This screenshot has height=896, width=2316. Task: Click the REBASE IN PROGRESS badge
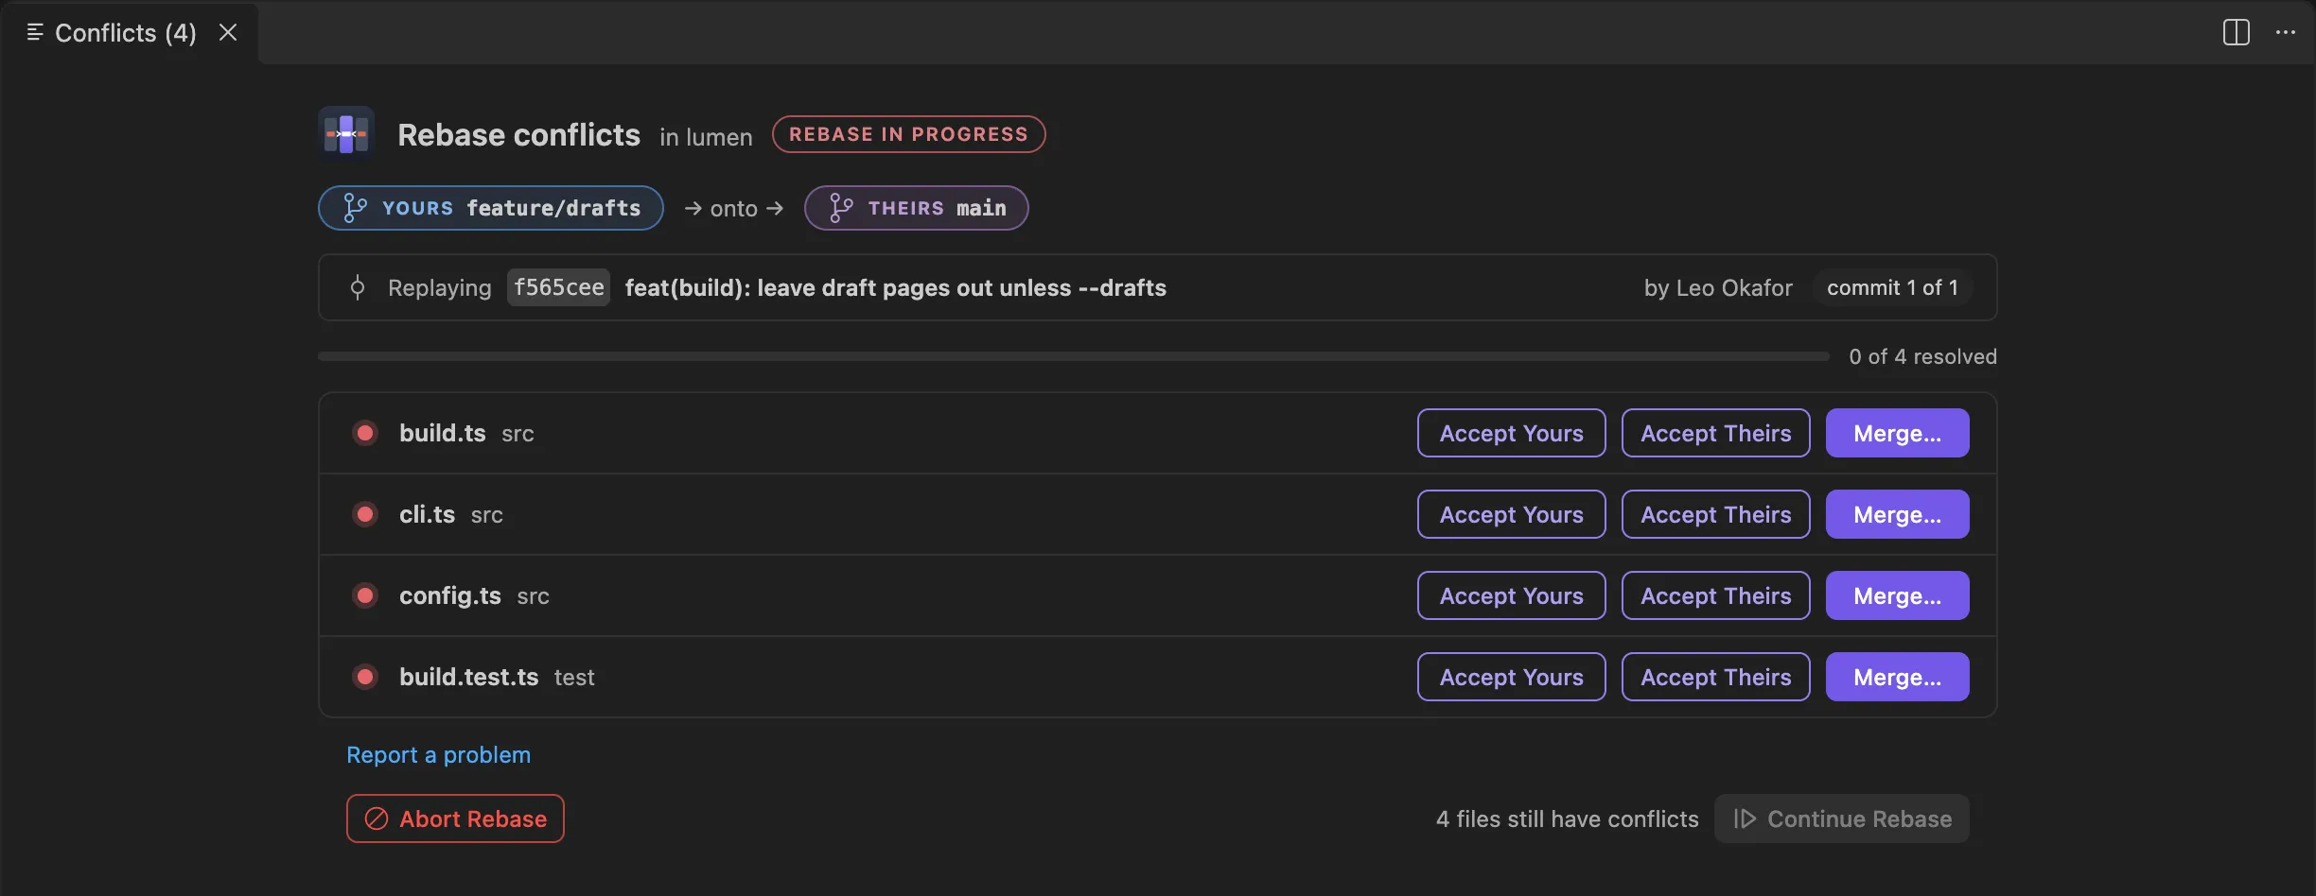(908, 134)
